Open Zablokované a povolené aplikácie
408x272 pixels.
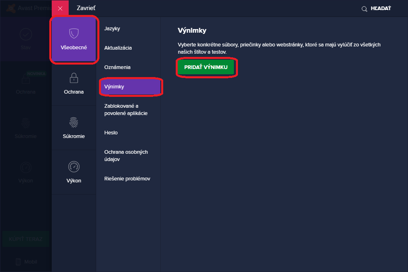[126, 110]
